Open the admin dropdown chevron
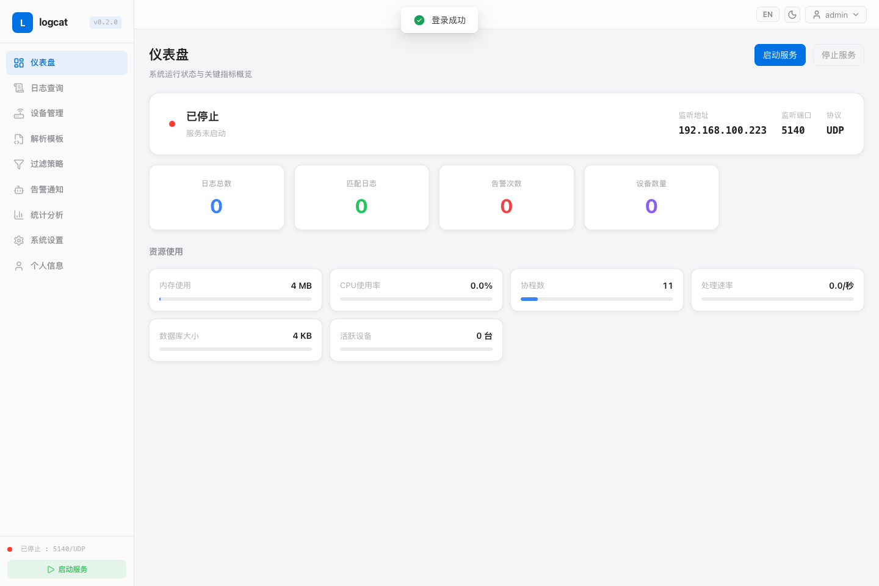The height and width of the screenshot is (586, 879). click(x=856, y=15)
